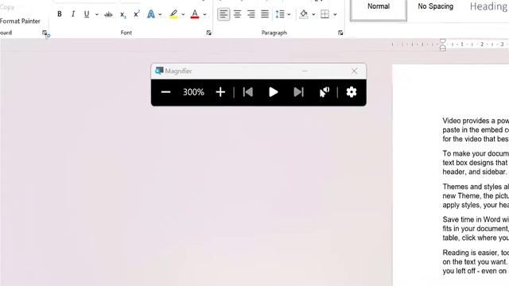Open Clipboard pane launcher
This screenshot has width=509, height=286.
pyautogui.click(x=45, y=33)
